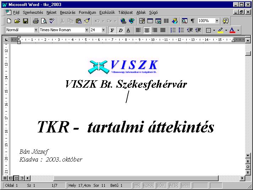Copy selection with two pages icon
Viewport: 253px width, 190px height.
coord(70,21)
